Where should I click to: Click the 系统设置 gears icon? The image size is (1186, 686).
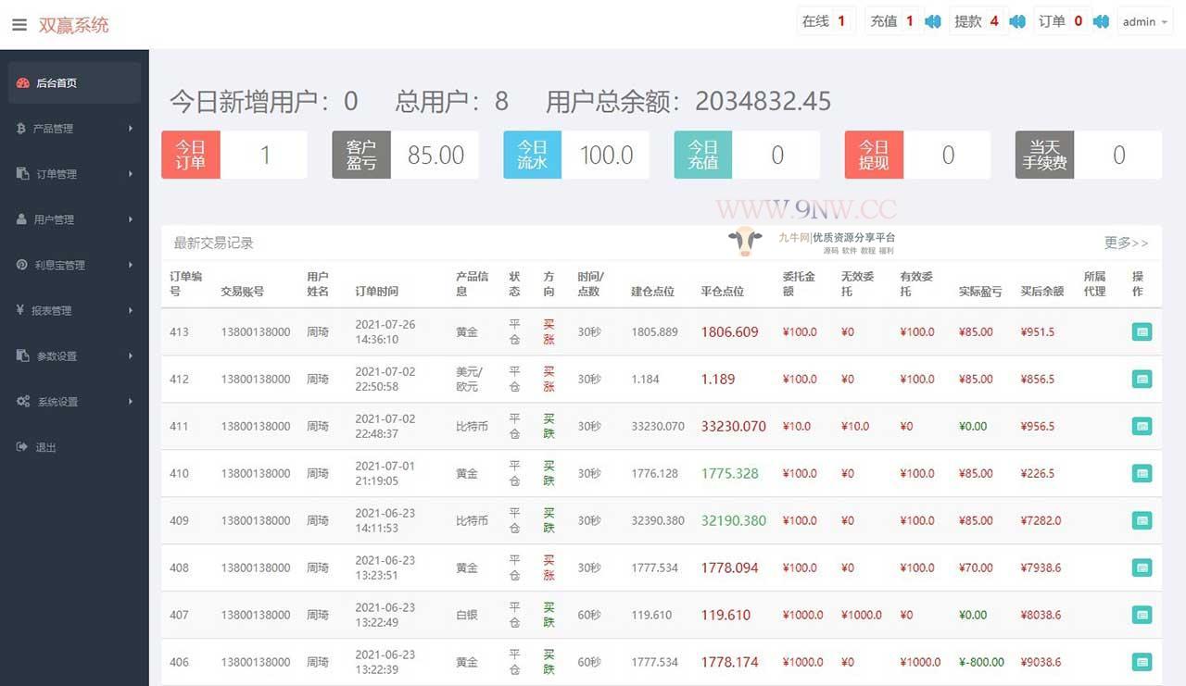click(x=23, y=401)
